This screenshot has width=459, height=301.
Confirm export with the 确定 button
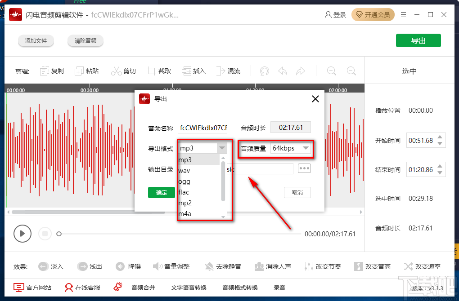(x=161, y=193)
